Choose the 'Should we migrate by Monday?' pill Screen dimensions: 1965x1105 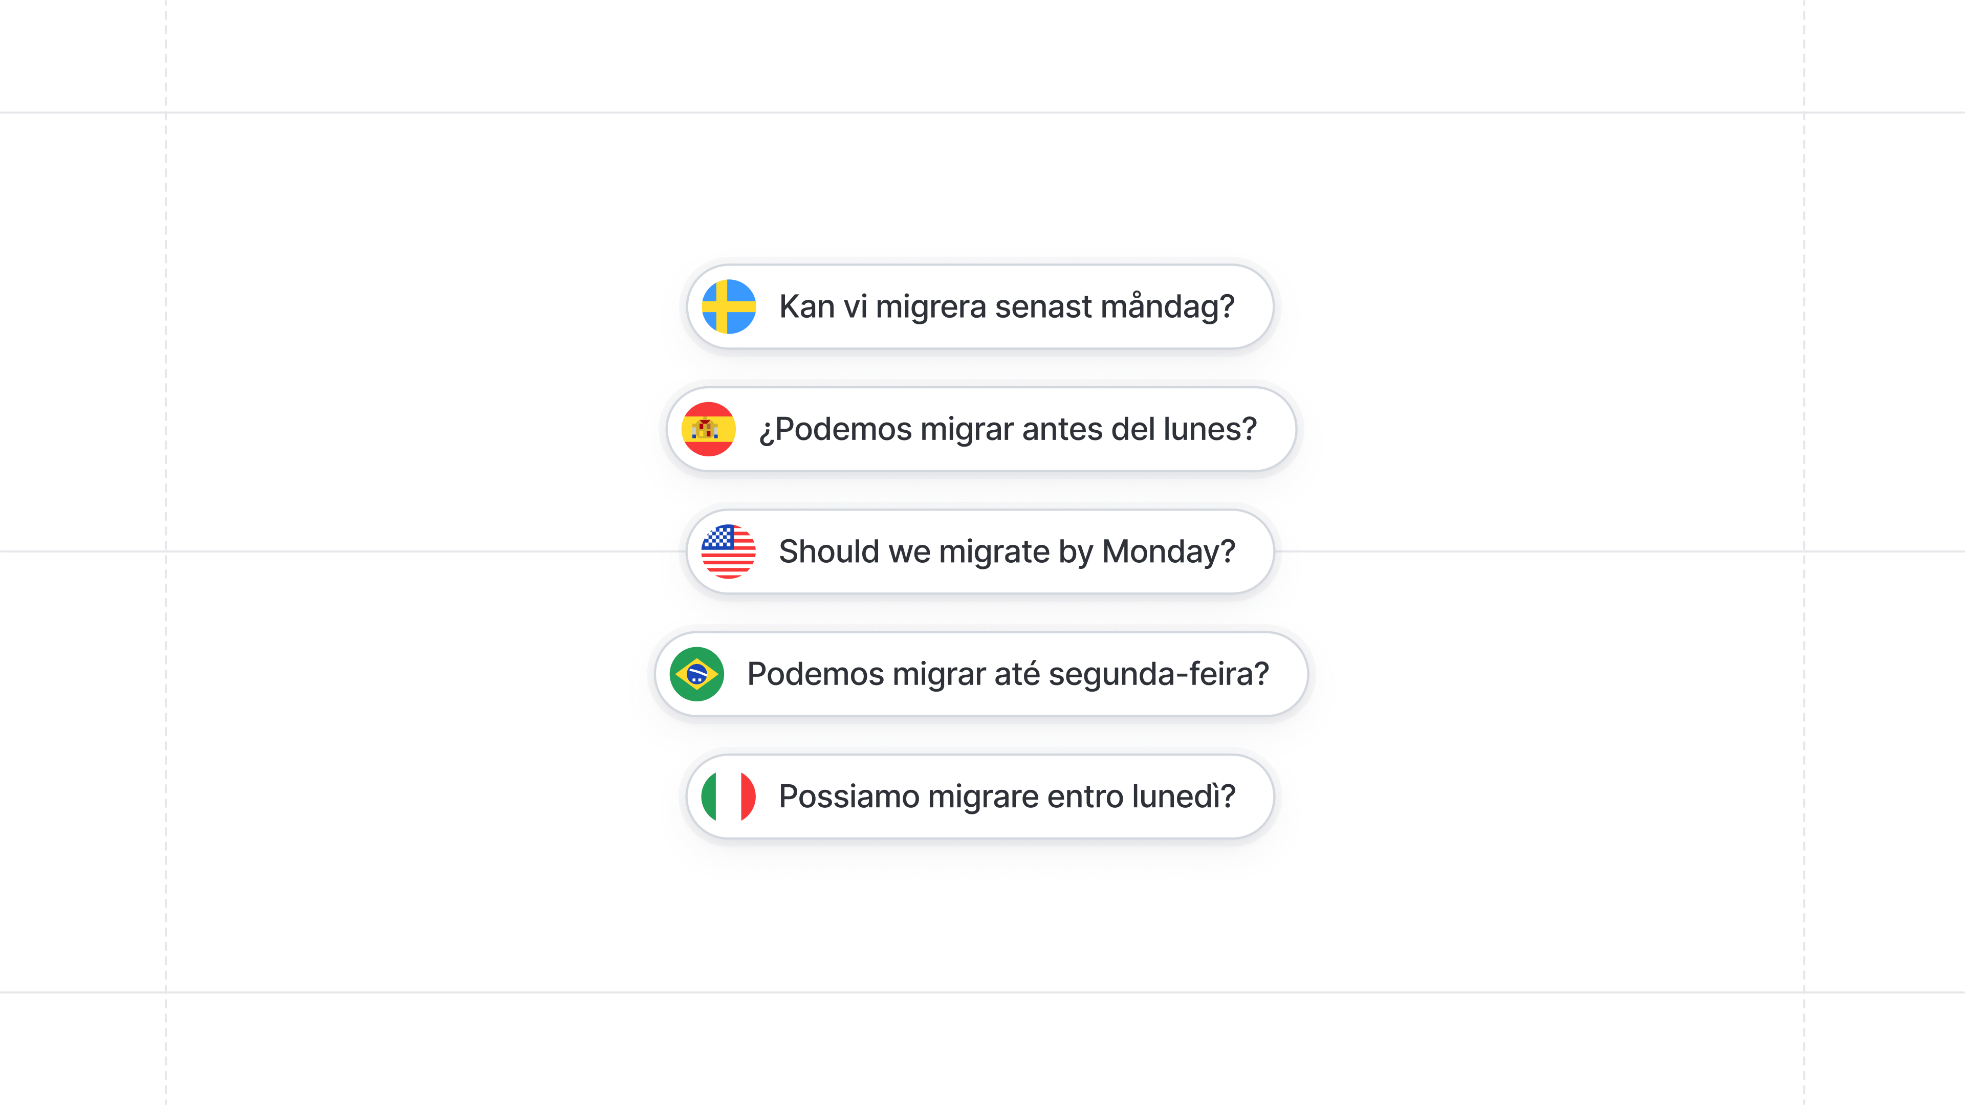979,551
